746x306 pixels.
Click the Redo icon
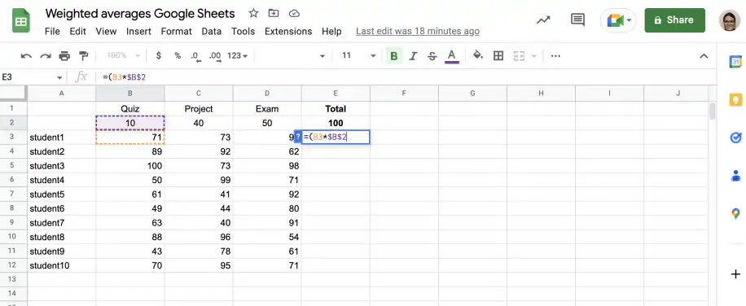pos(45,56)
